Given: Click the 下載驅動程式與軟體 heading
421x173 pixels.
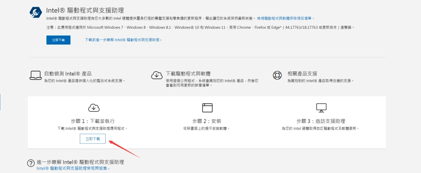Looking at the screenshot, I should point(188,73).
